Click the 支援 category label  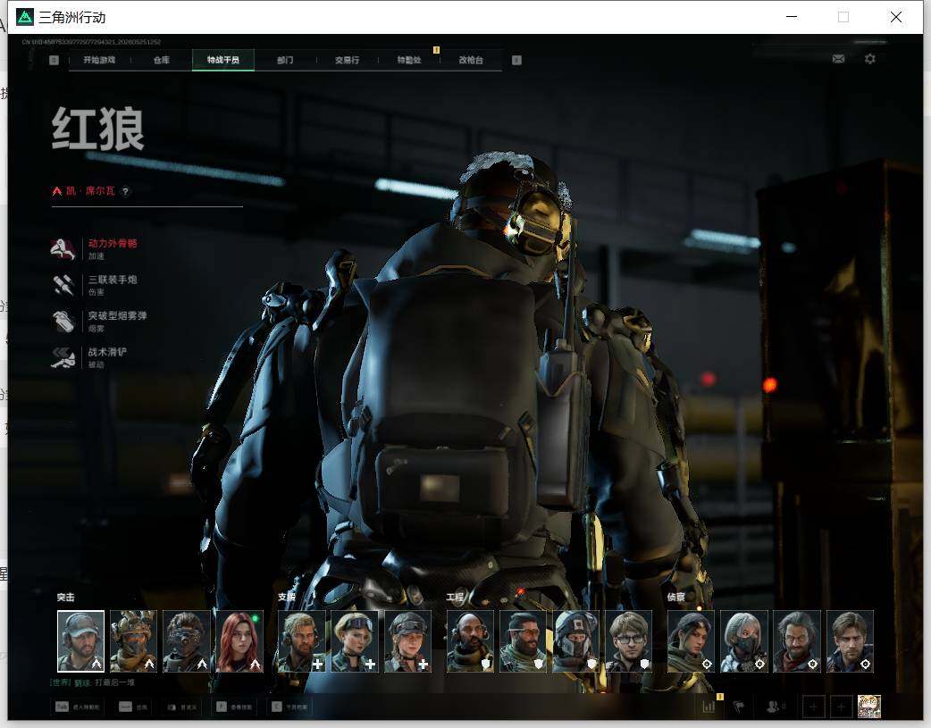click(287, 598)
